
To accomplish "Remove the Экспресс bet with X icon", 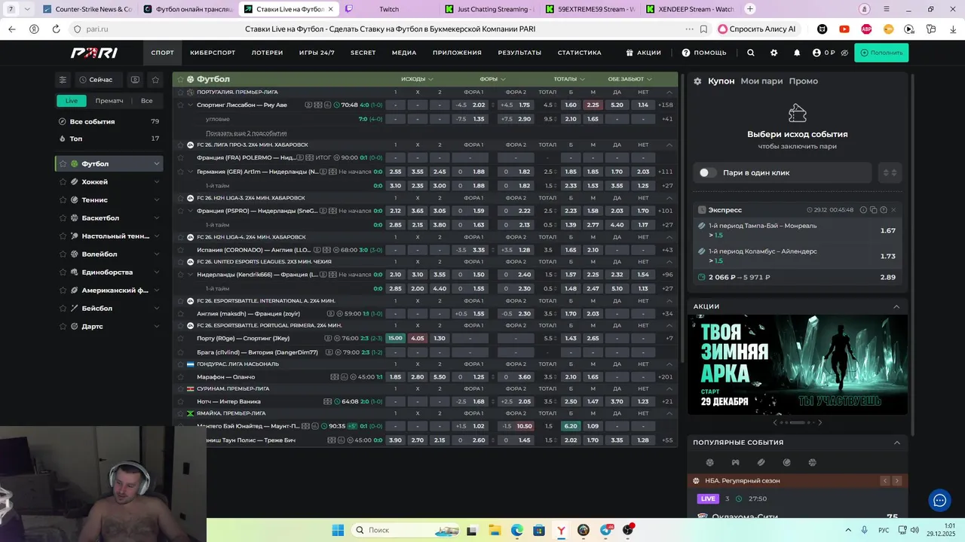I will [893, 210].
